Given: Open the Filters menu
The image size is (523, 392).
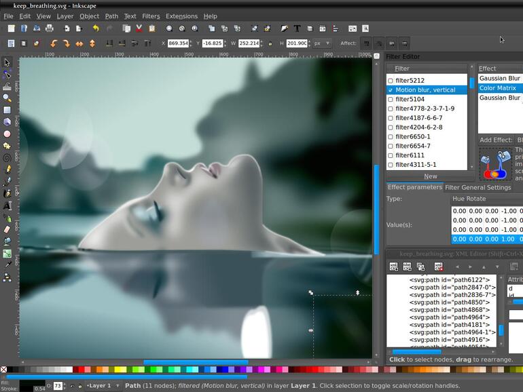Looking at the screenshot, I should tap(151, 16).
